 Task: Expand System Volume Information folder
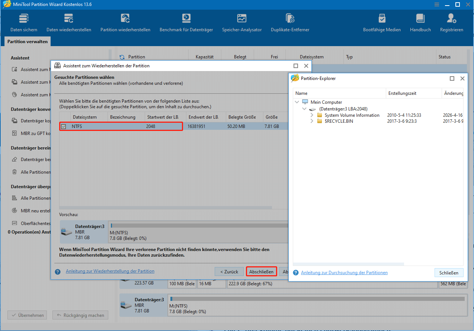tap(312, 115)
